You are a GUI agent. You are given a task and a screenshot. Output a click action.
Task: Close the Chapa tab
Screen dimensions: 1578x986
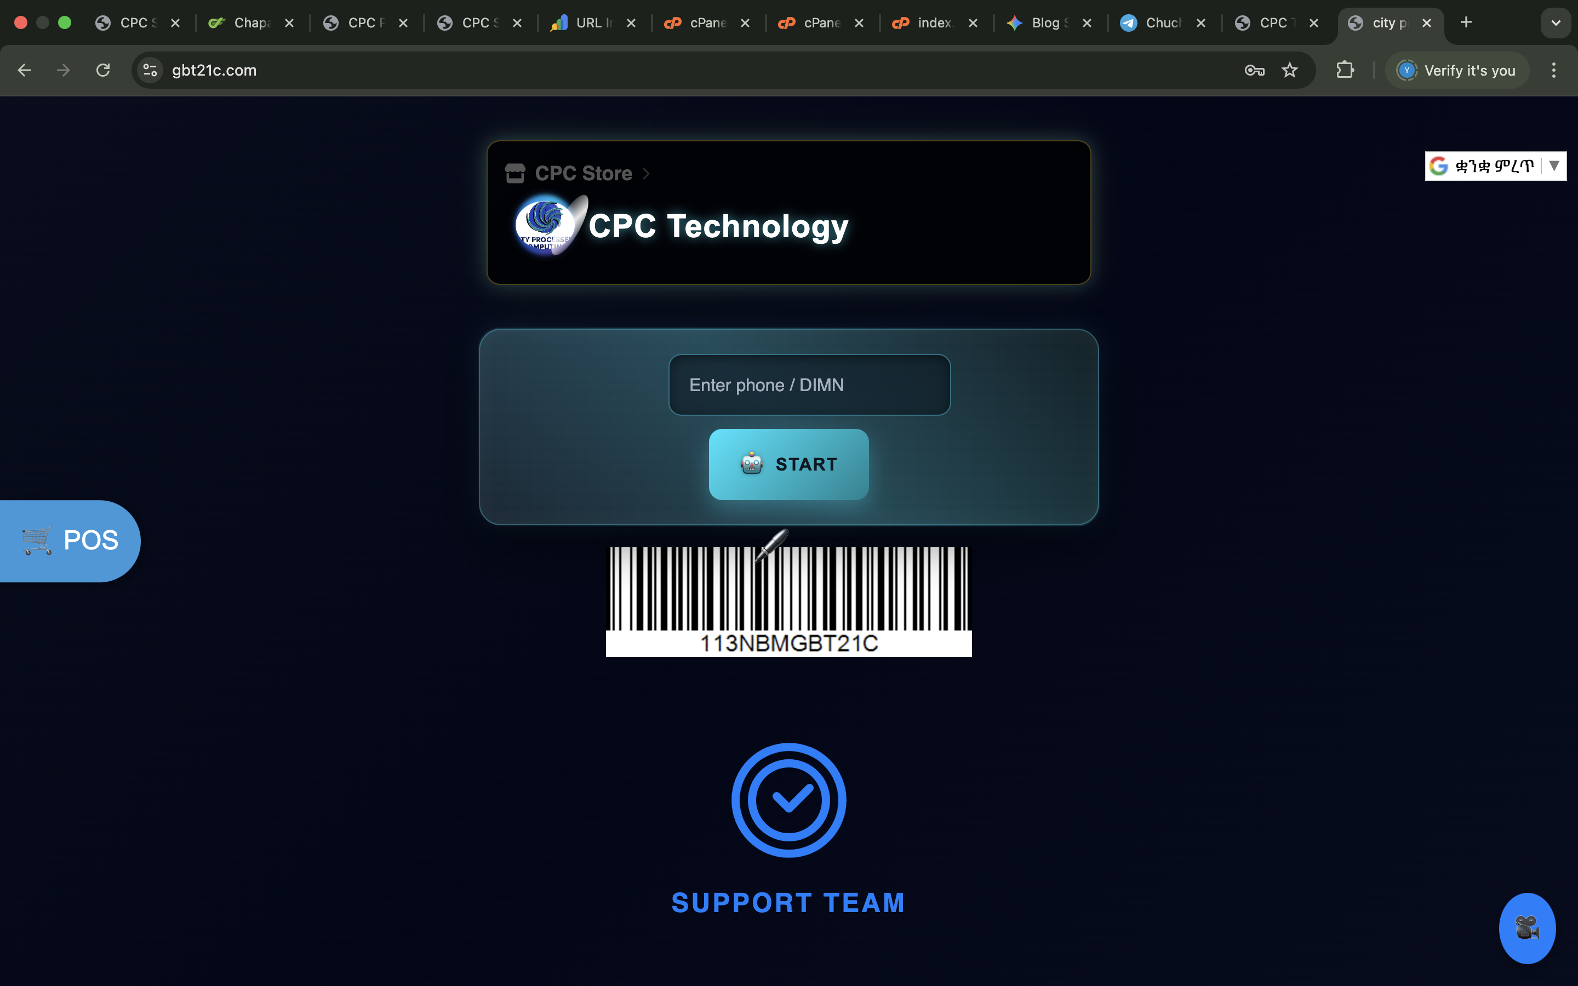(x=289, y=23)
